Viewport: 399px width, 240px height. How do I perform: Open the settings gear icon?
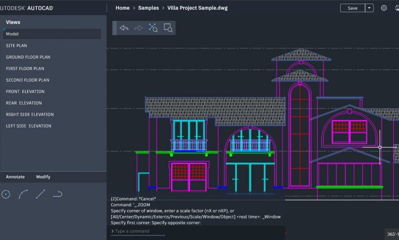tap(384, 8)
